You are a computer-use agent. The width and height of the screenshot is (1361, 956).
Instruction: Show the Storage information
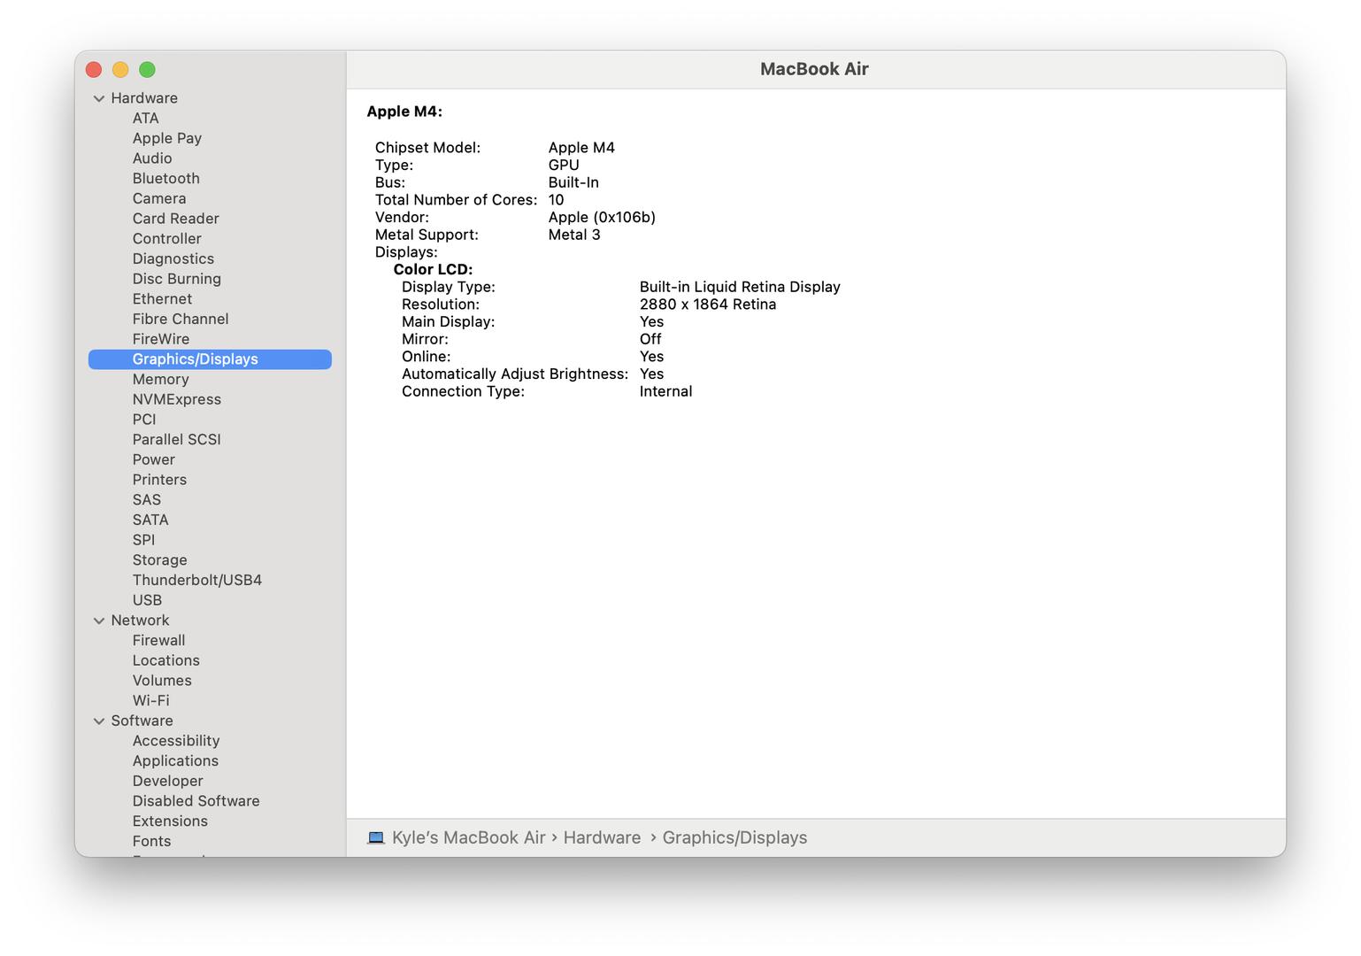[x=159, y=560]
